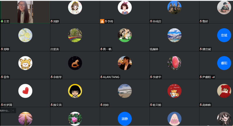Click the muted microphone icon beside 孙成启
233x126 pixels.
click(151, 21)
